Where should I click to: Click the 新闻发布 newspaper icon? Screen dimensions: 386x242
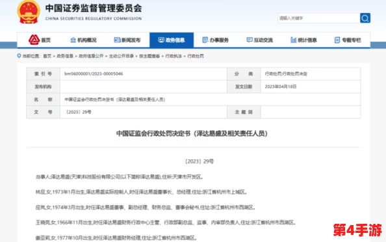click(117, 40)
